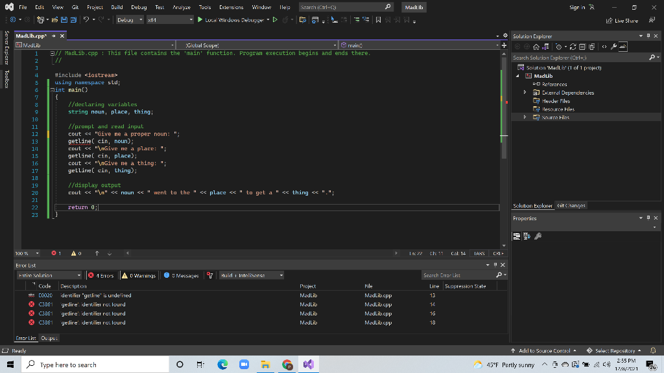This screenshot has height=373, width=664.
Task: Toggle the 0 Messages filter
Action: tap(182, 275)
